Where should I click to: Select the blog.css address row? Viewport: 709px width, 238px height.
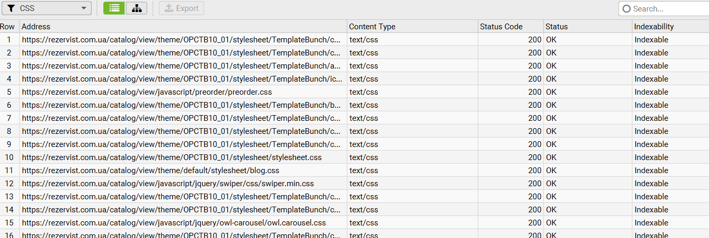click(x=150, y=171)
